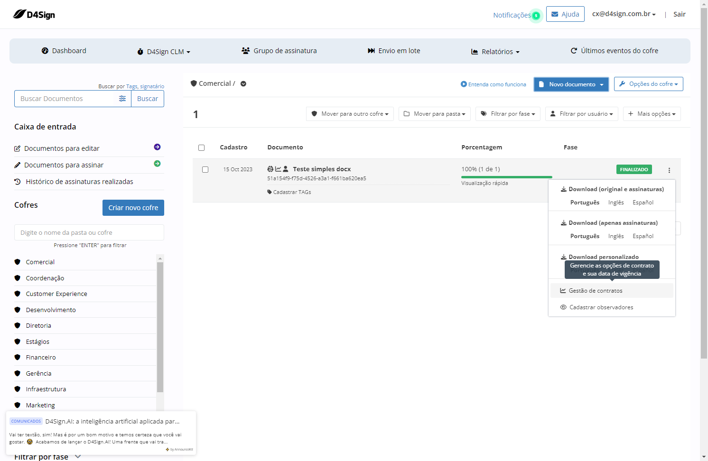Open the Filtrar por fase dropdown
The image size is (708, 461).
click(x=508, y=114)
